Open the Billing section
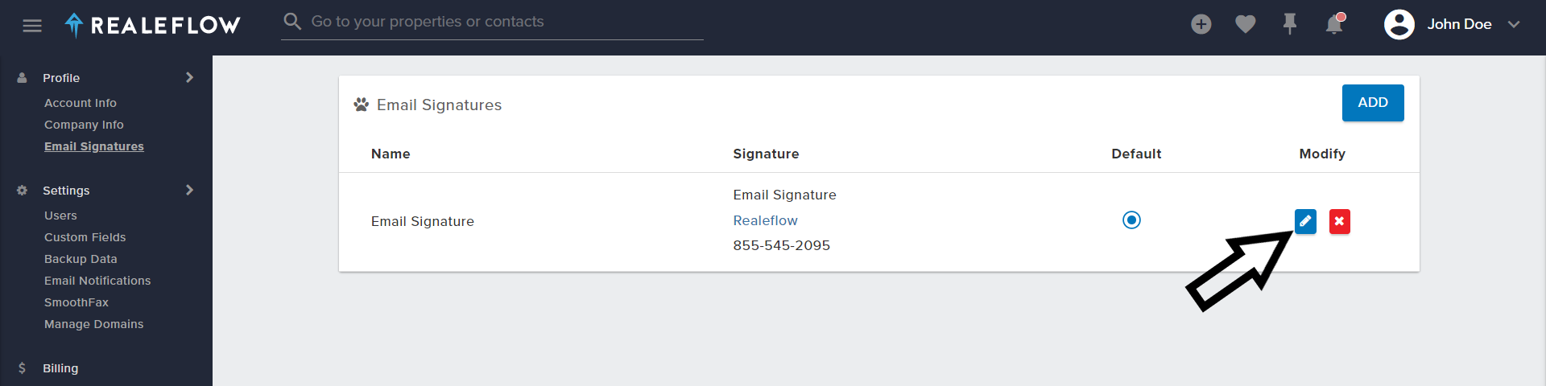1546x386 pixels. [60, 368]
